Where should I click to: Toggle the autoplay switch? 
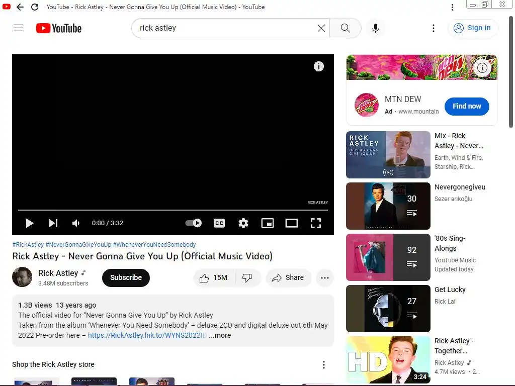[193, 223]
